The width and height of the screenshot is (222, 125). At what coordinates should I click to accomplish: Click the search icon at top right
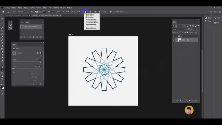[x=211, y=12]
